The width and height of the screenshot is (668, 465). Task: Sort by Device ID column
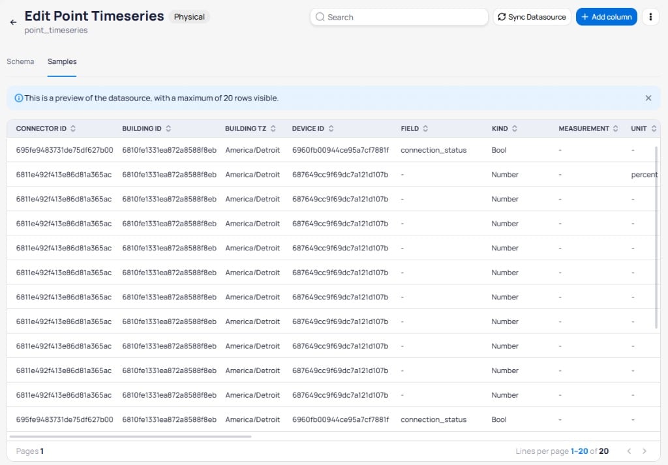(331, 128)
